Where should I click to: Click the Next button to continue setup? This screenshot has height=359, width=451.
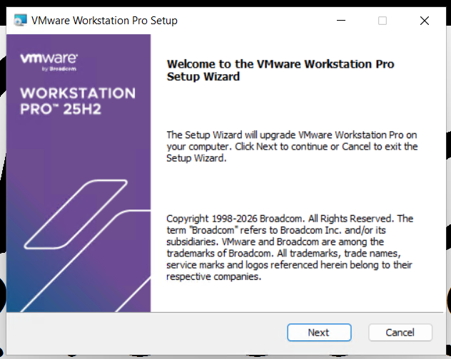tap(318, 332)
